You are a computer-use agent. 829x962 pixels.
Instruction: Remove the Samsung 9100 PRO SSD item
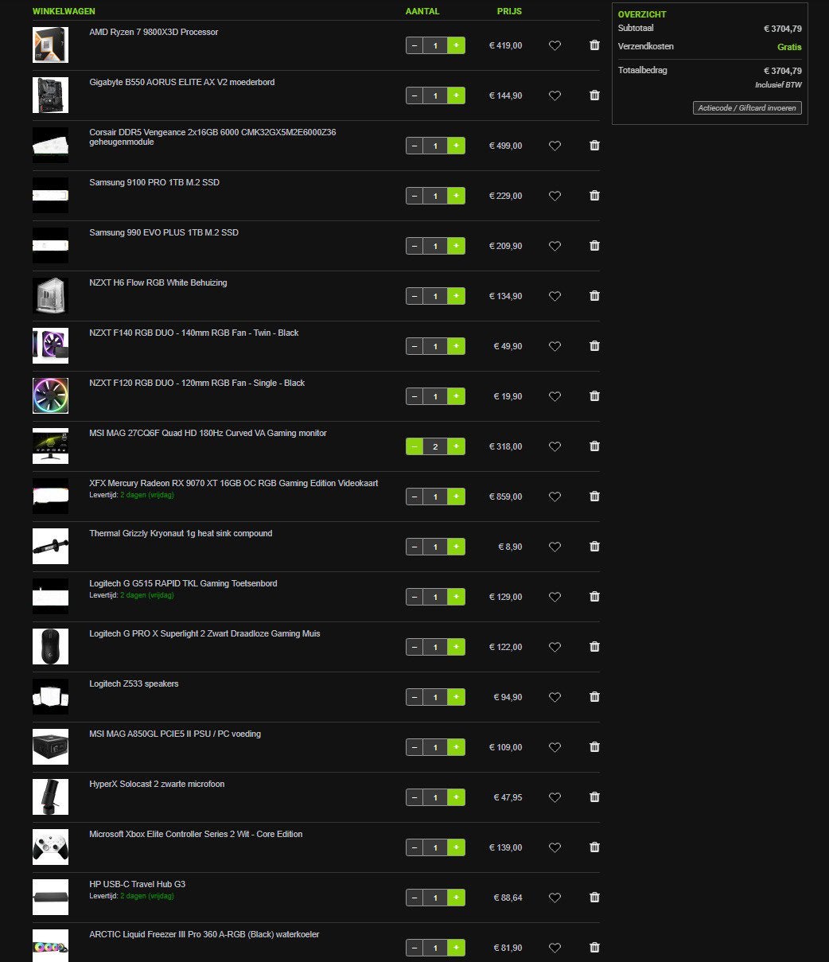594,196
